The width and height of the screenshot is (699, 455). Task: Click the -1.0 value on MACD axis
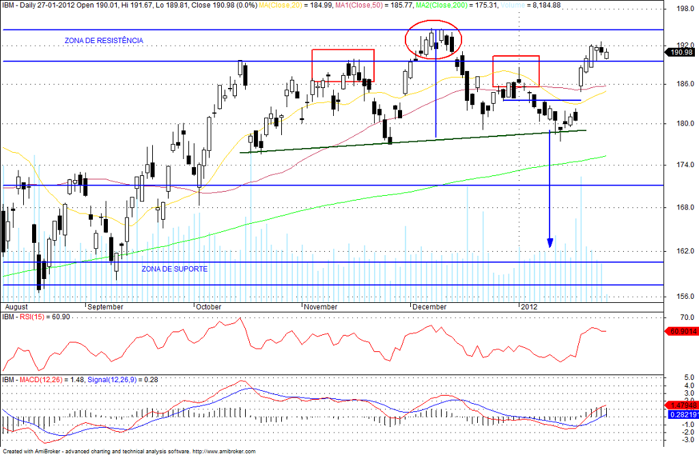(688, 425)
